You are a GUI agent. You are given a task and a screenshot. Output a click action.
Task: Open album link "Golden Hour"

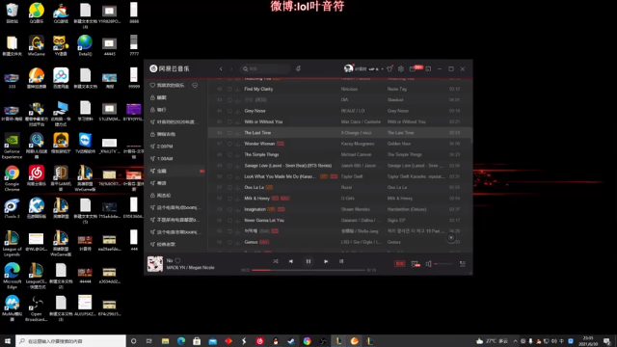click(399, 144)
